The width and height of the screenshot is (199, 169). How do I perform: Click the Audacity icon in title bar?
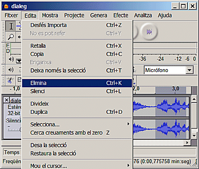[6, 7]
